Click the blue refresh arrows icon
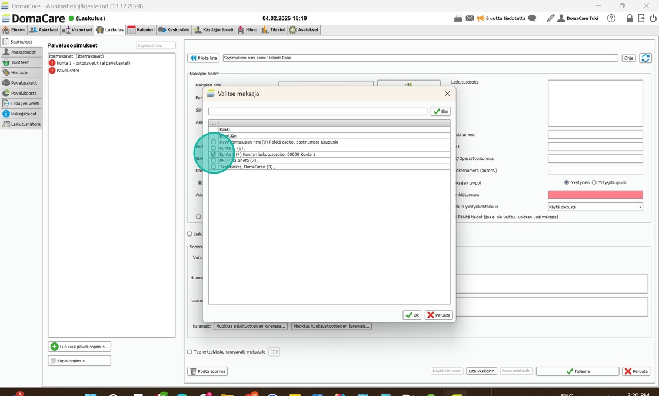 pyautogui.click(x=645, y=58)
